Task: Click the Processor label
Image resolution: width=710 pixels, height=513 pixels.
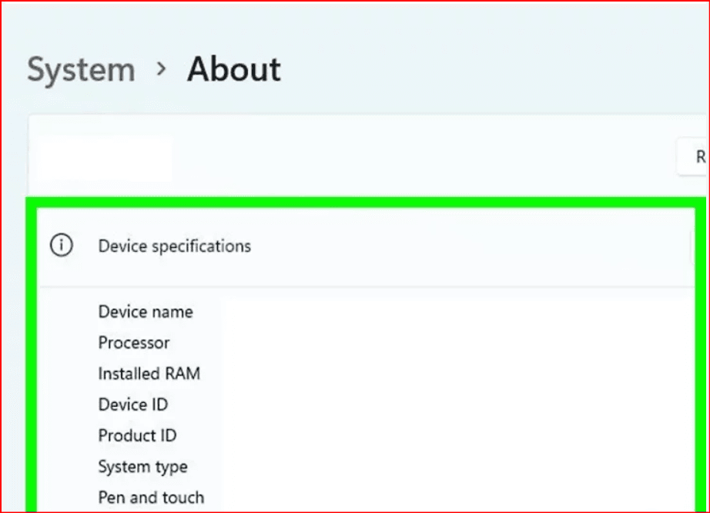Action: 134,343
